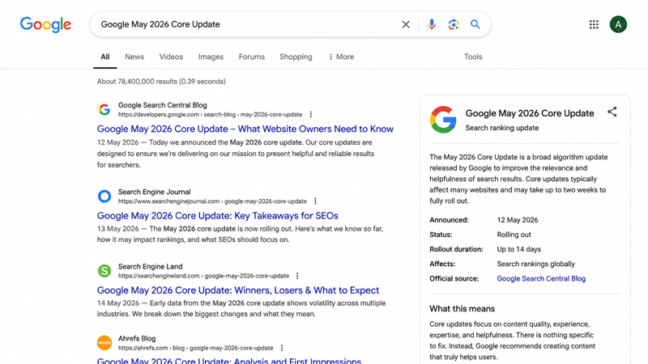Click 'Search Engine Land' site name
Screen dimensions: 648x364
(x=150, y=266)
